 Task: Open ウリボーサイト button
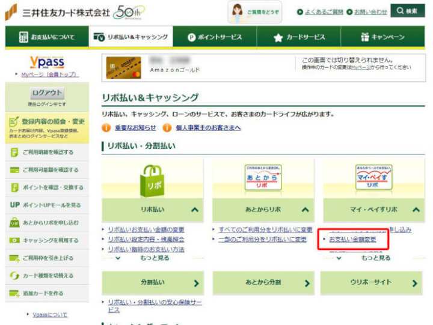coord(372,283)
